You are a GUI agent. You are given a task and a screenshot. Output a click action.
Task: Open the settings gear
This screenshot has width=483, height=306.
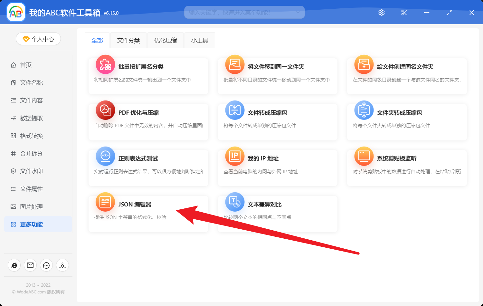(381, 13)
